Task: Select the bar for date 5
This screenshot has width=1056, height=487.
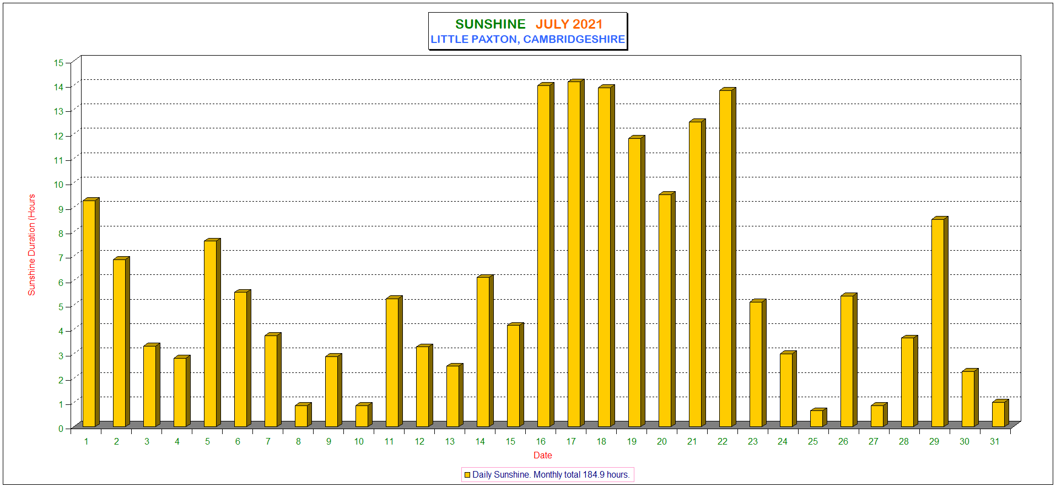Action: coord(212,333)
